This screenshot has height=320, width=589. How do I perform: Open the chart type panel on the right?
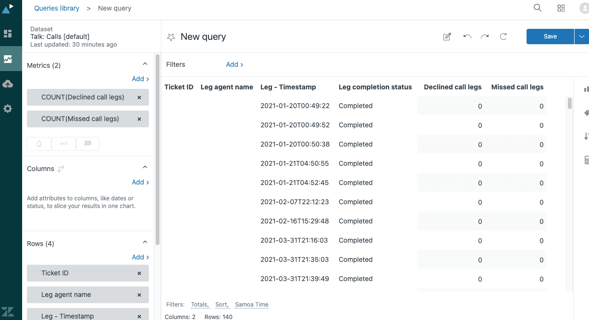point(585,89)
